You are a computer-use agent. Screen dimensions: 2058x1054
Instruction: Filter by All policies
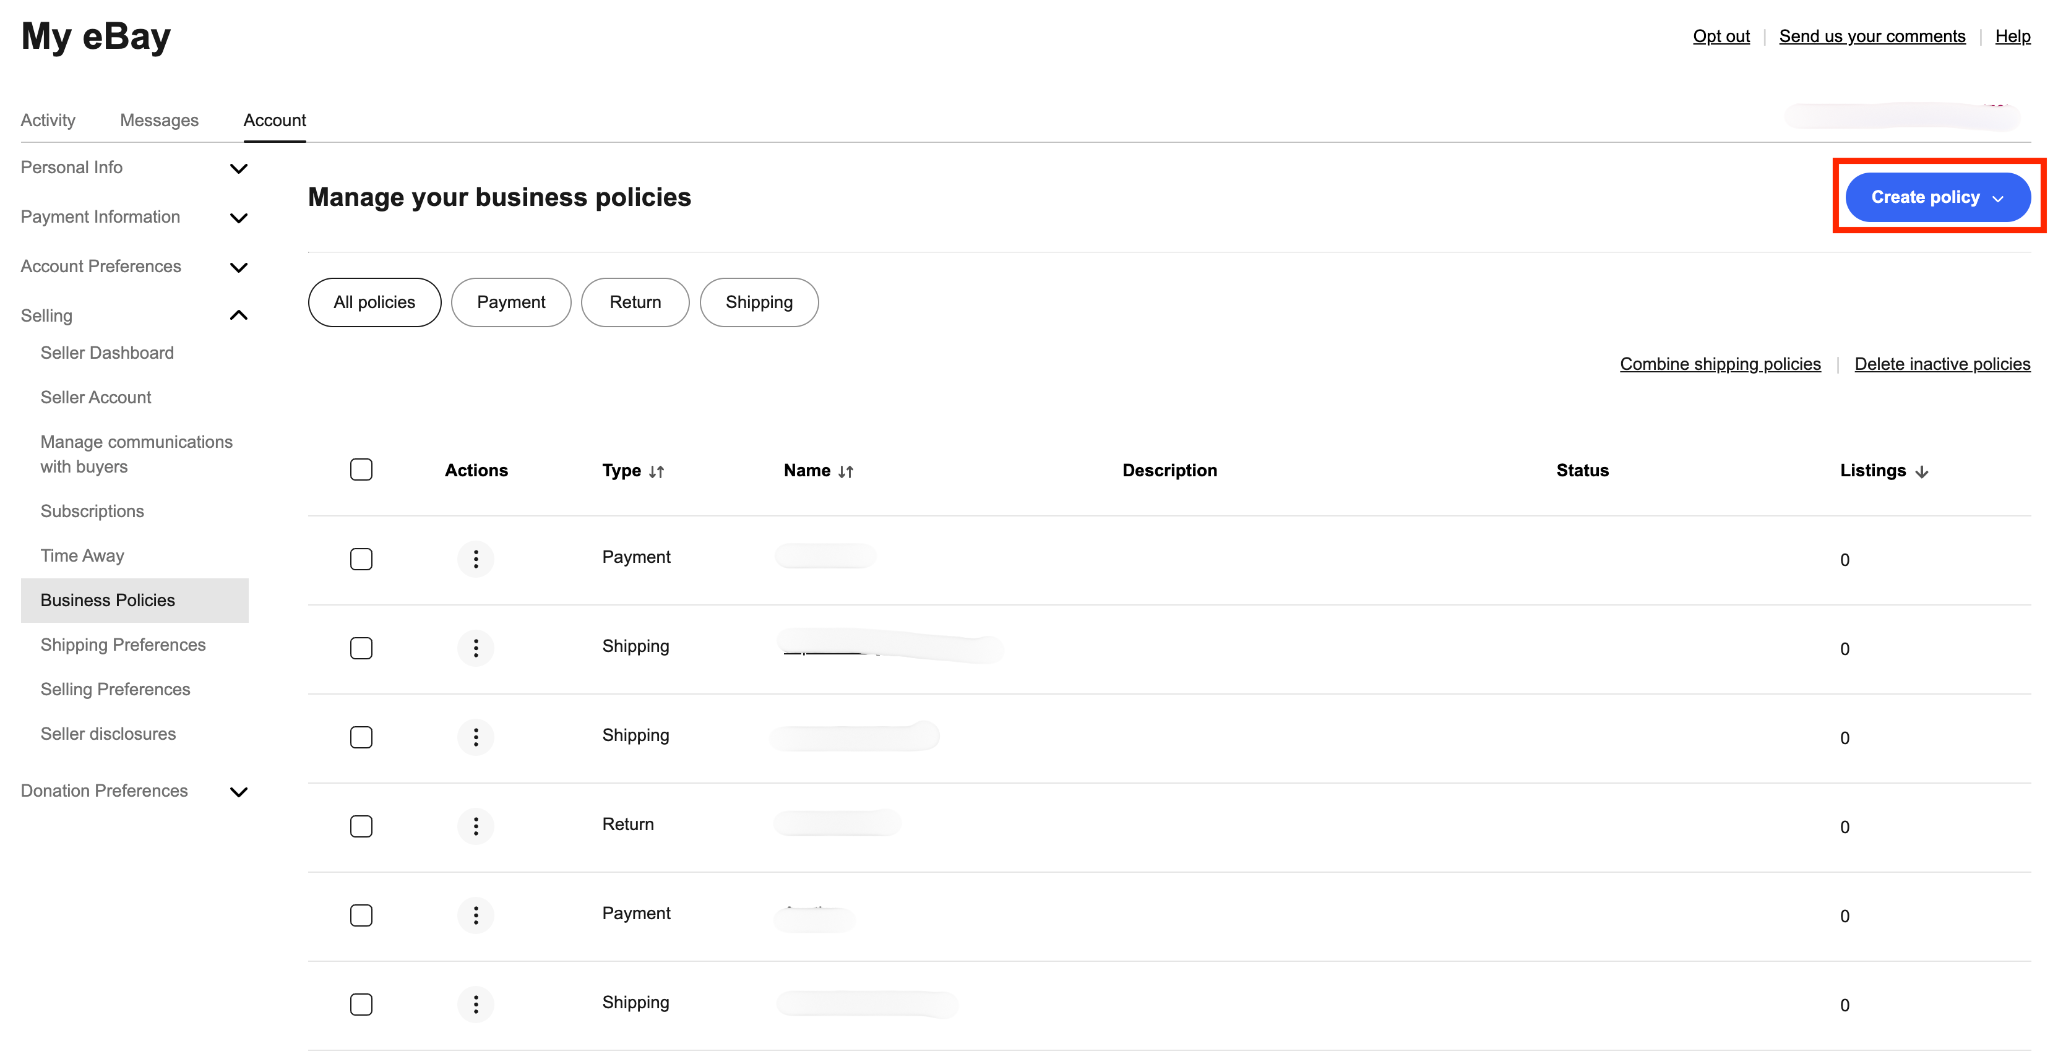(x=374, y=302)
